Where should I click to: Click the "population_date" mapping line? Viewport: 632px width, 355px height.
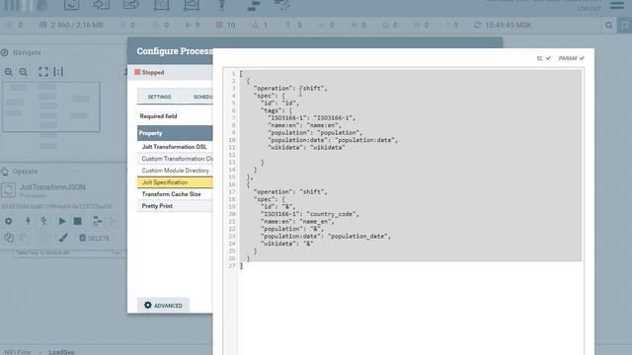(326, 237)
